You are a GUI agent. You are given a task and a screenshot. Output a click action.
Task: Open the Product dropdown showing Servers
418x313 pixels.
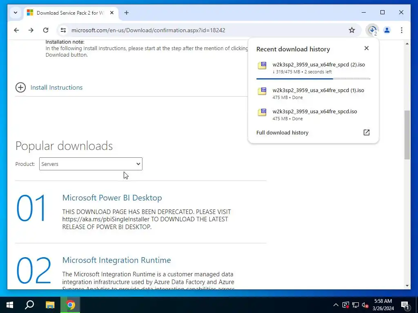pos(91,164)
